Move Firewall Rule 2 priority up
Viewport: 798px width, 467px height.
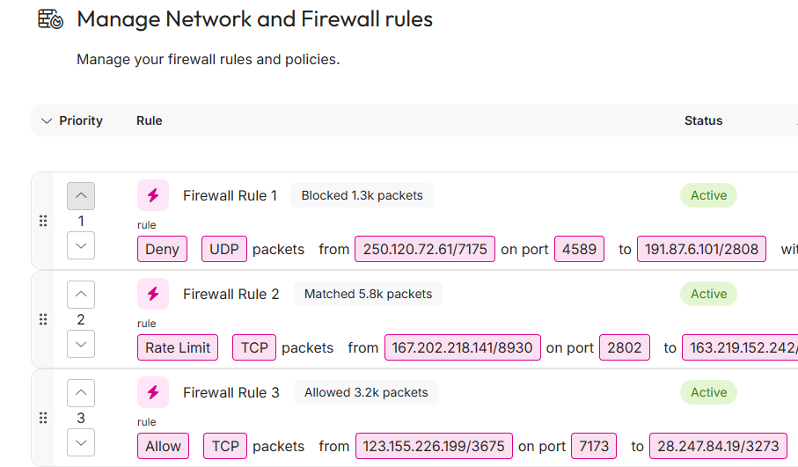tap(81, 295)
